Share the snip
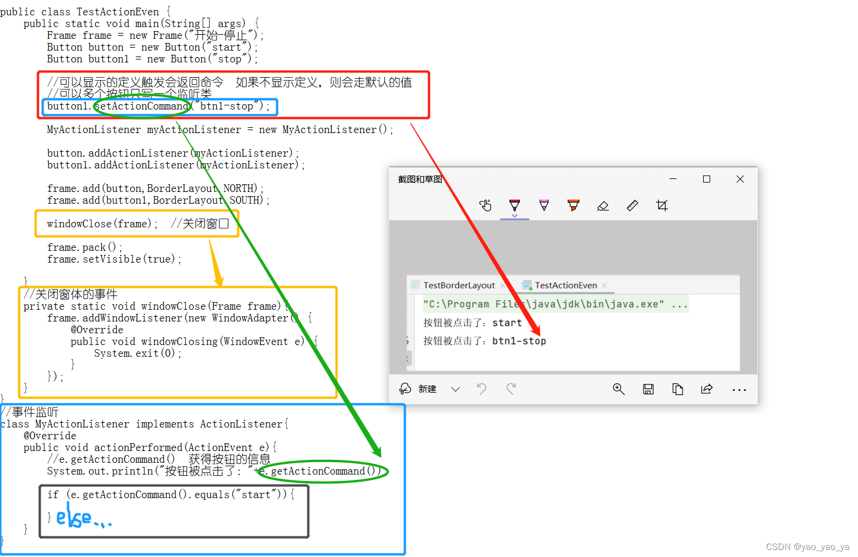 (x=707, y=389)
